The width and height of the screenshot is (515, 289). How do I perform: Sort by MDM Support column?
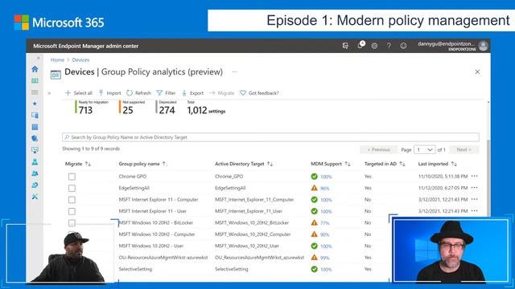(331, 164)
